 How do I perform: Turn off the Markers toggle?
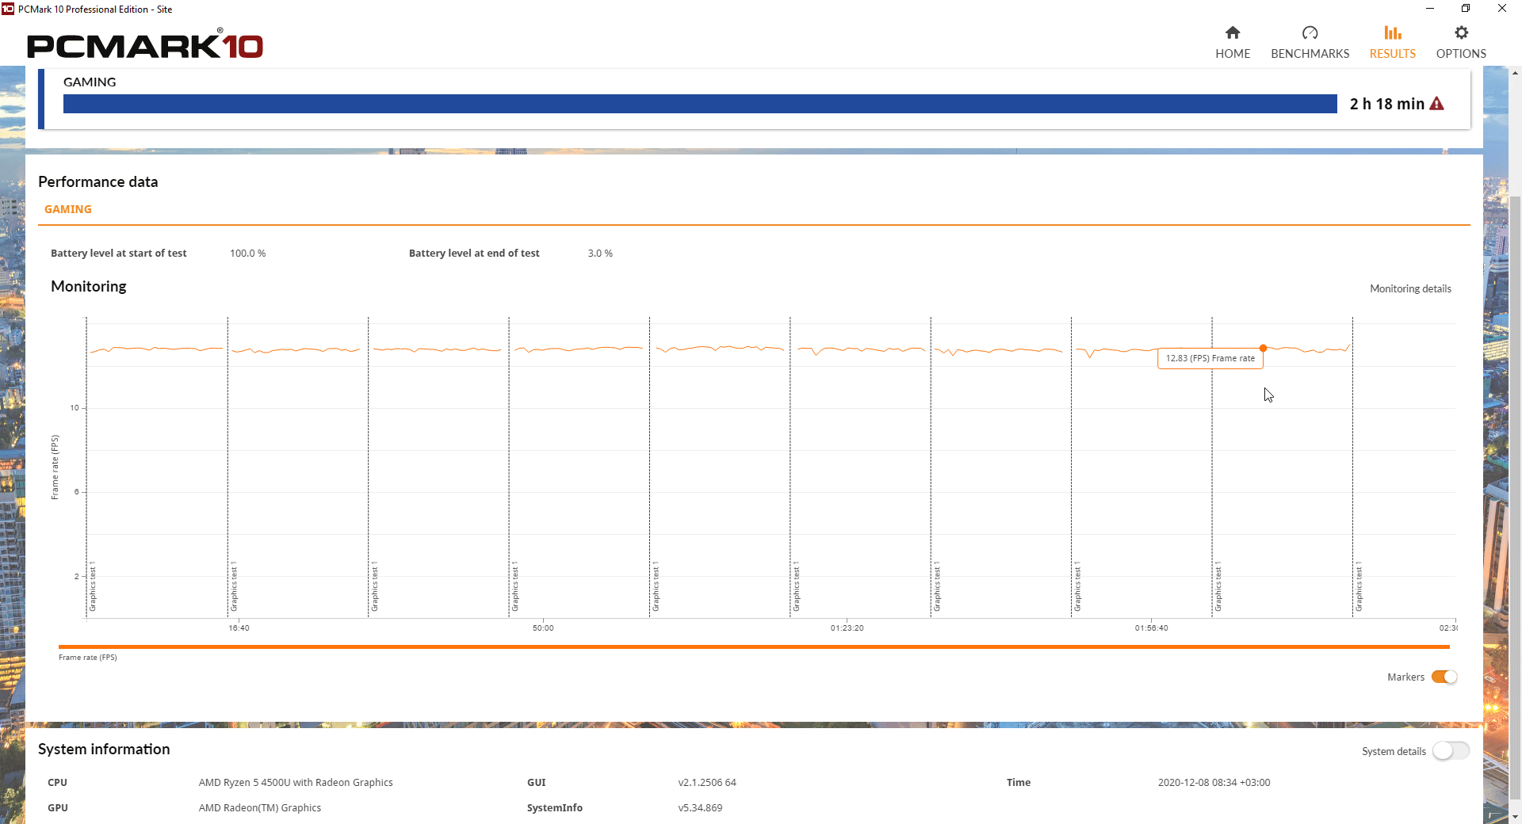tap(1444, 677)
